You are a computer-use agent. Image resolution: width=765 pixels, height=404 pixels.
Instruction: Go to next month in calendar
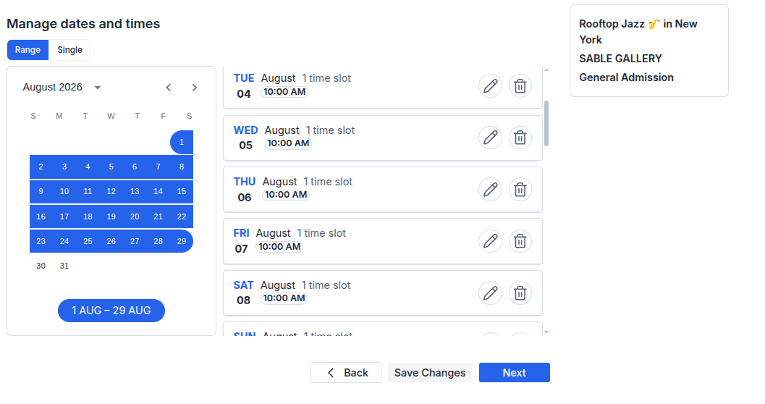pos(195,88)
